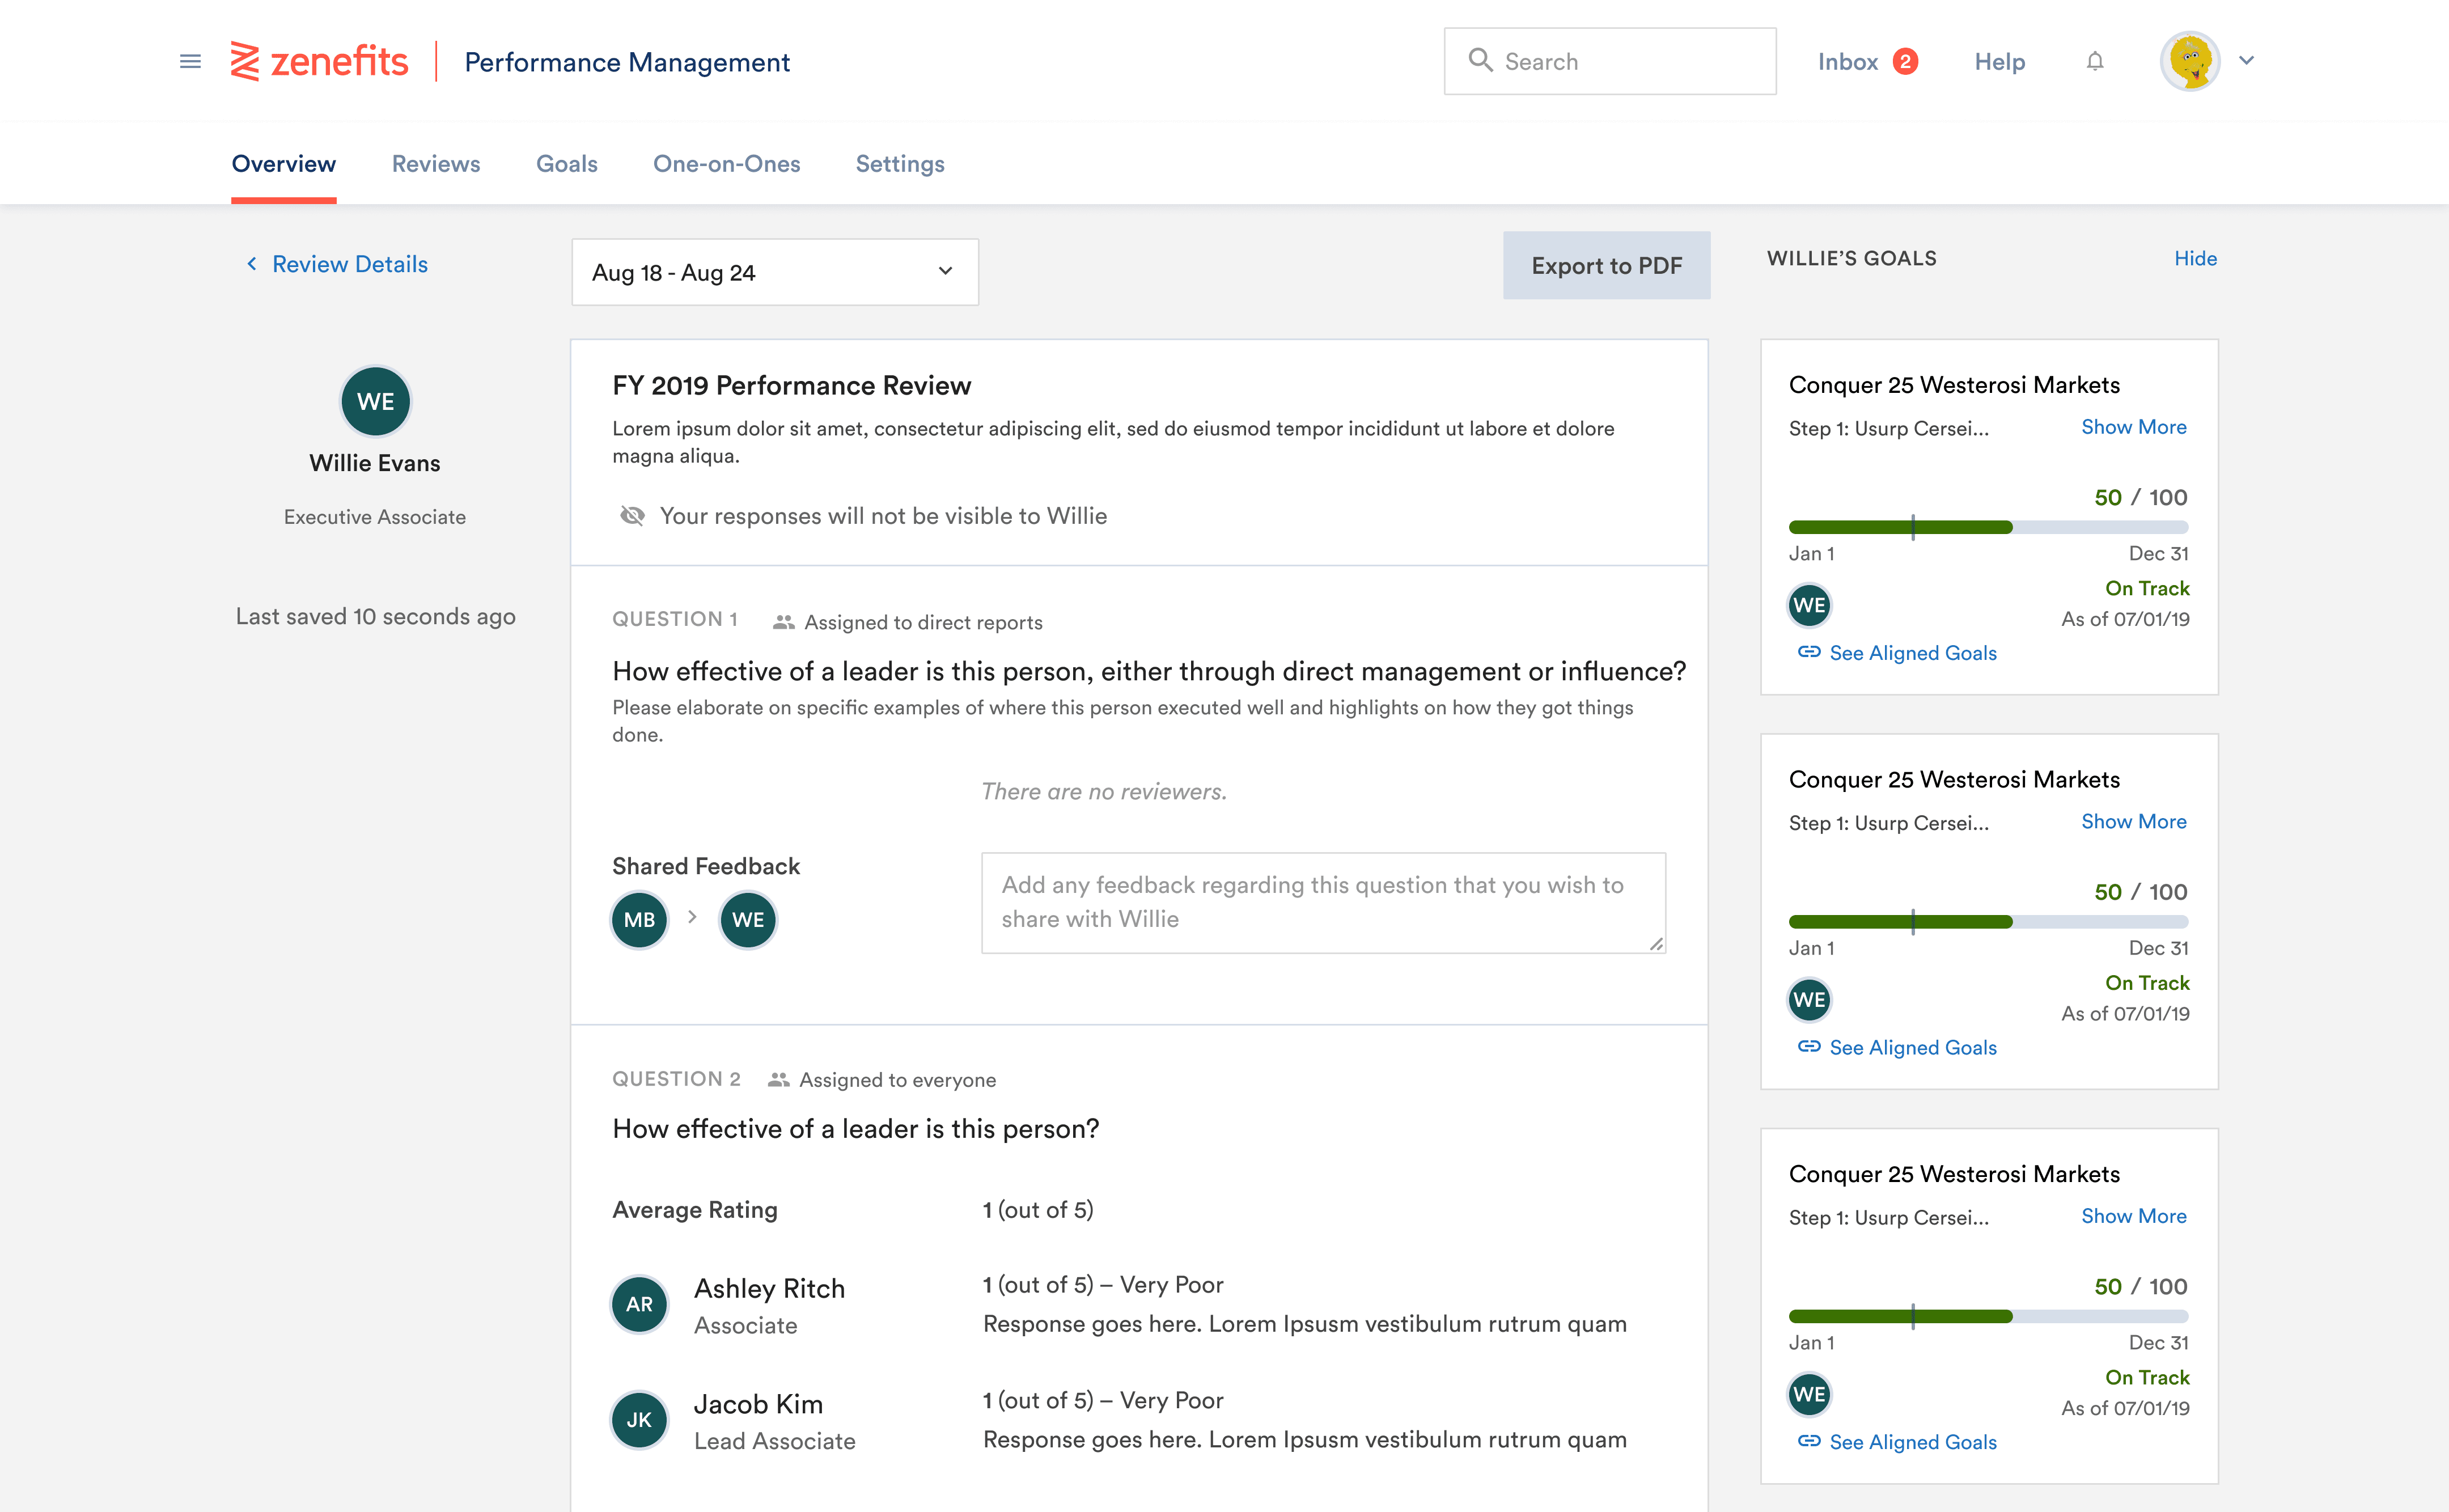Image resolution: width=2449 pixels, height=1512 pixels.
Task: Click the Inbox badge showing 2
Action: (1905, 62)
